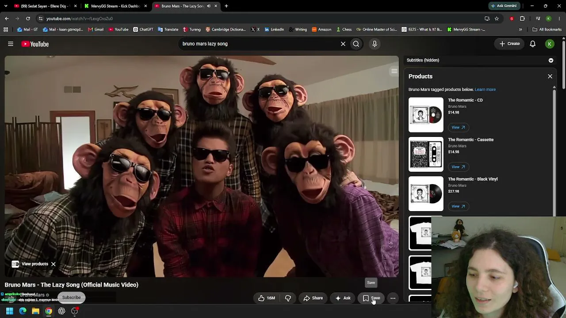Image resolution: width=566 pixels, height=318 pixels.
Task: Open YouTube notifications bell
Action: (533, 44)
